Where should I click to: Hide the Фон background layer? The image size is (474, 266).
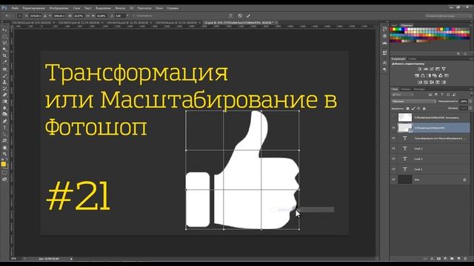[393, 180]
